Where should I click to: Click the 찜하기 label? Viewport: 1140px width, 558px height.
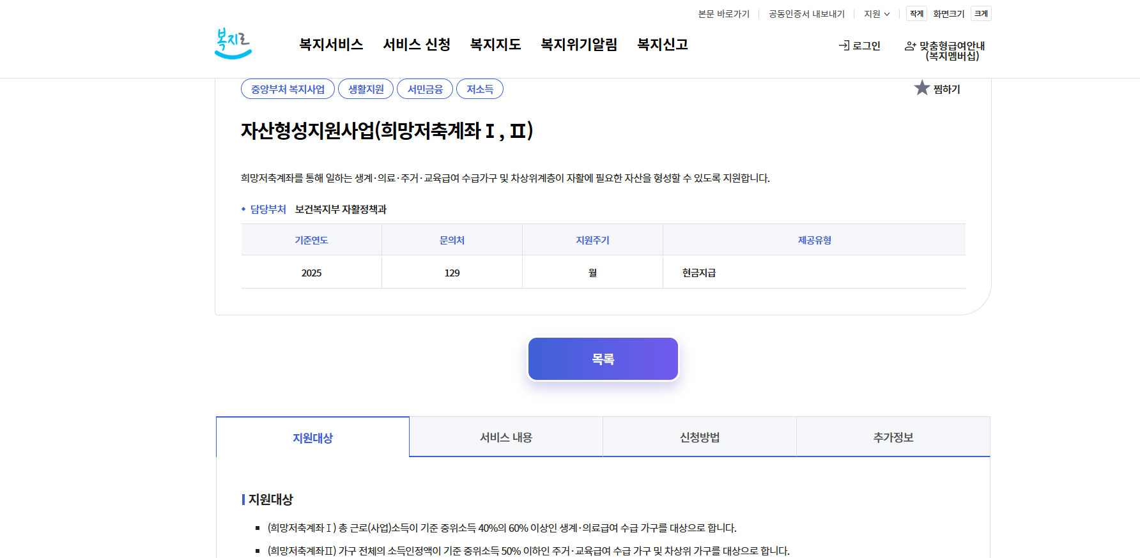point(946,89)
